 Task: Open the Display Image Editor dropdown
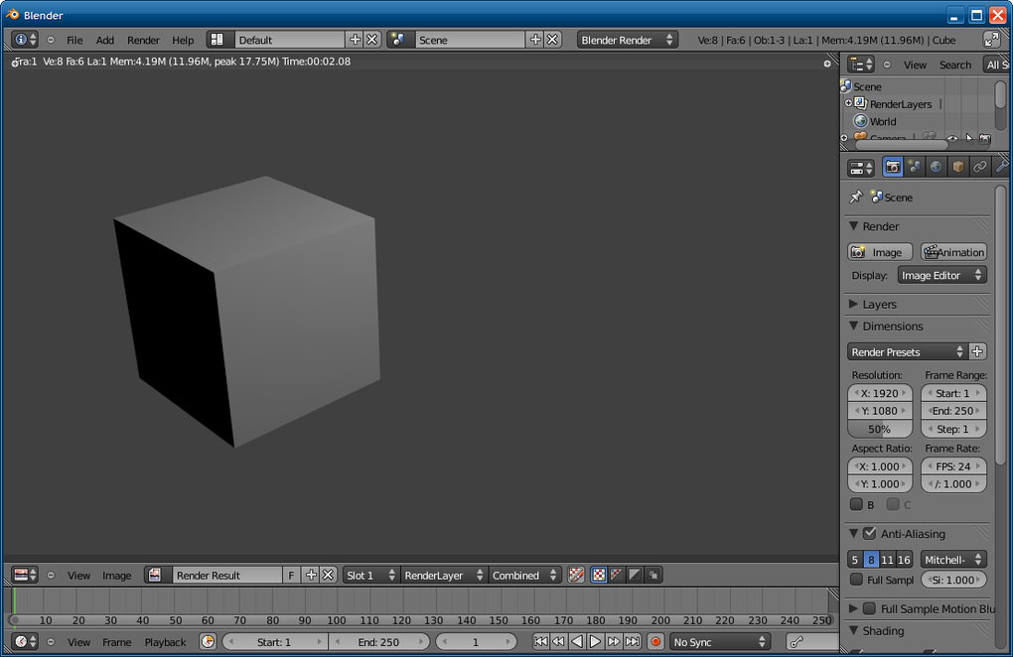[x=941, y=276]
